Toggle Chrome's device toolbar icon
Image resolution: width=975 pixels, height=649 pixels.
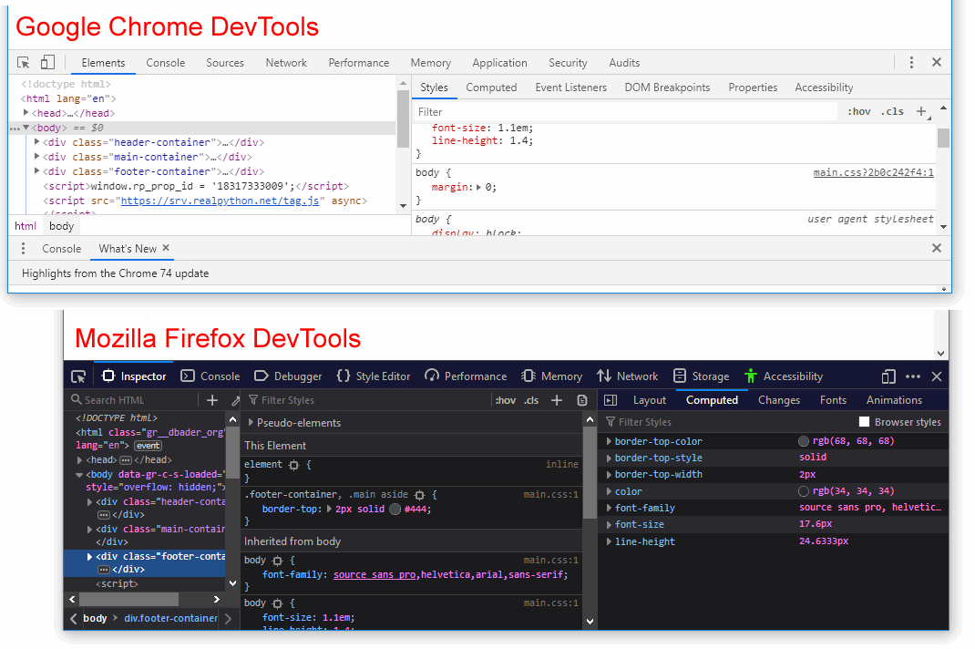point(47,62)
